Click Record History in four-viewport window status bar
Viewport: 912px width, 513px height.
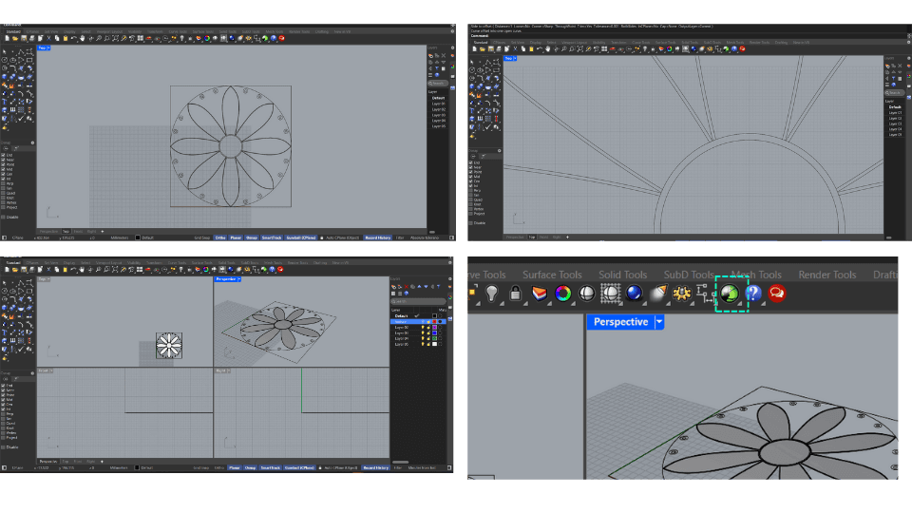click(376, 467)
